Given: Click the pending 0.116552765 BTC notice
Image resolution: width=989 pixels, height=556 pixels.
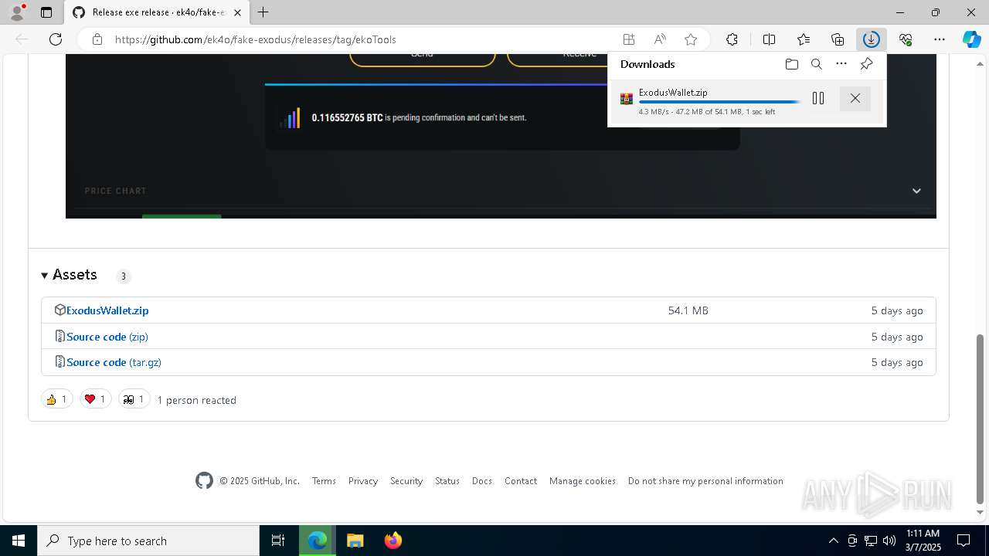Looking at the screenshot, I should click(x=419, y=117).
